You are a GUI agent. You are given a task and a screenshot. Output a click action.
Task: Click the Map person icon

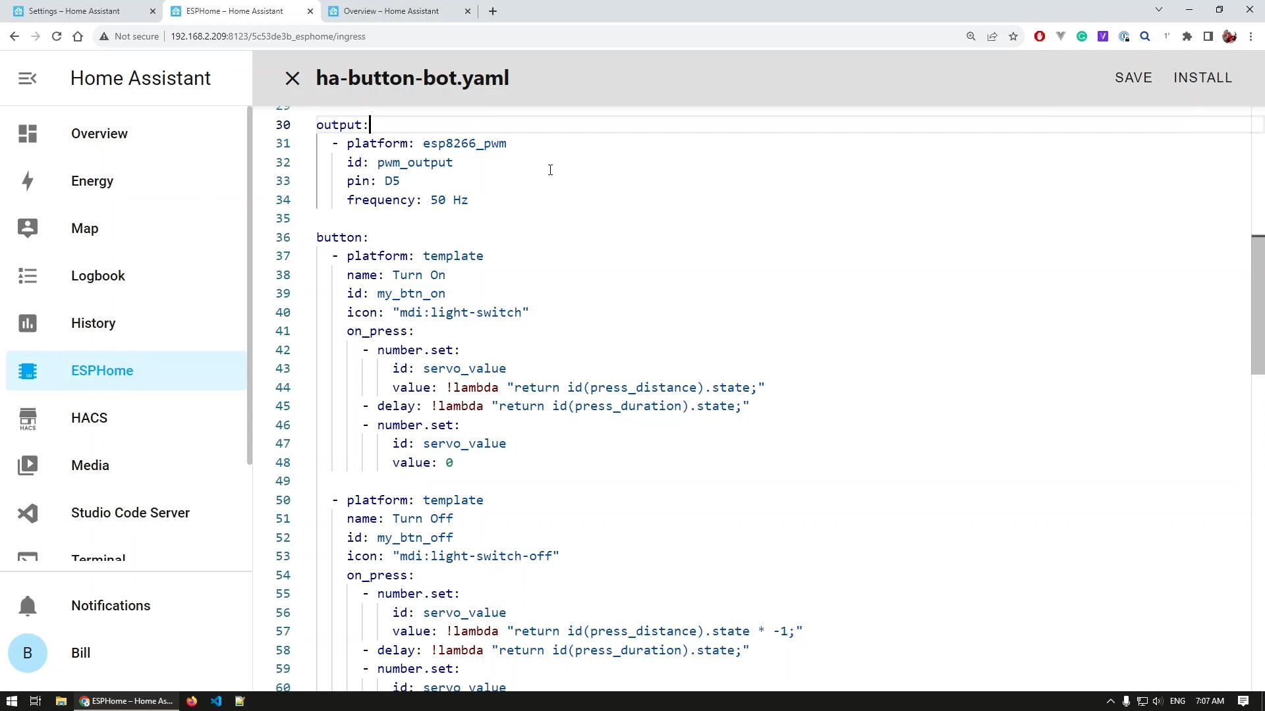tap(28, 228)
